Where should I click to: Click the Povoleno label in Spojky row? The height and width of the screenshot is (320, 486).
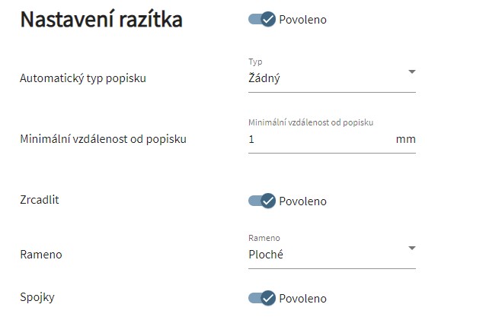pos(302,298)
